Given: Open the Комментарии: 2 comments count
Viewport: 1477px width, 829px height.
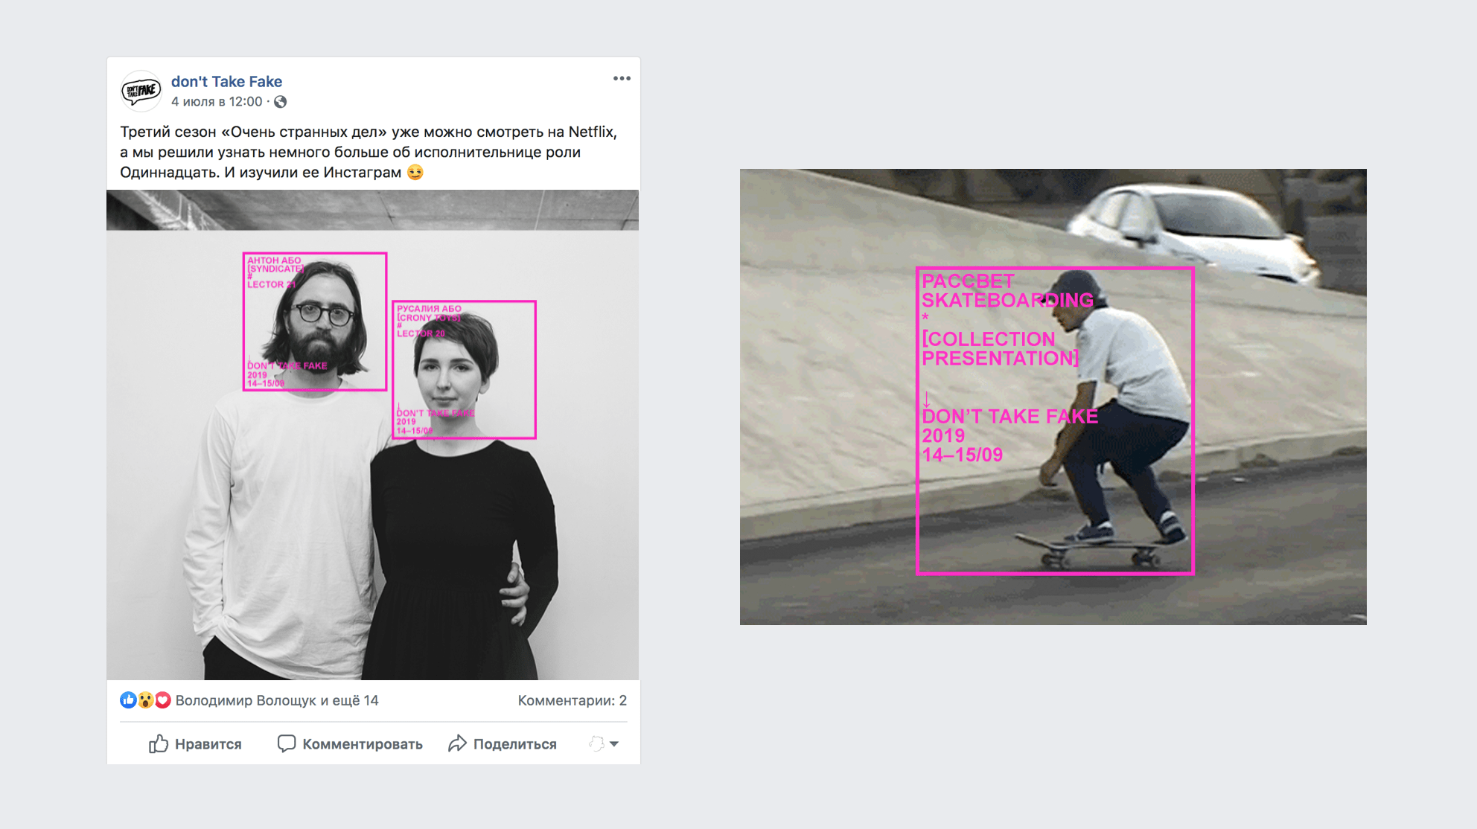Looking at the screenshot, I should 572,700.
